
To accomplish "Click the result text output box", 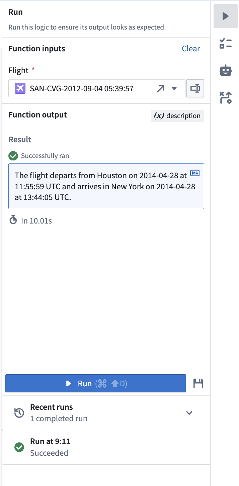I will [x=106, y=186].
